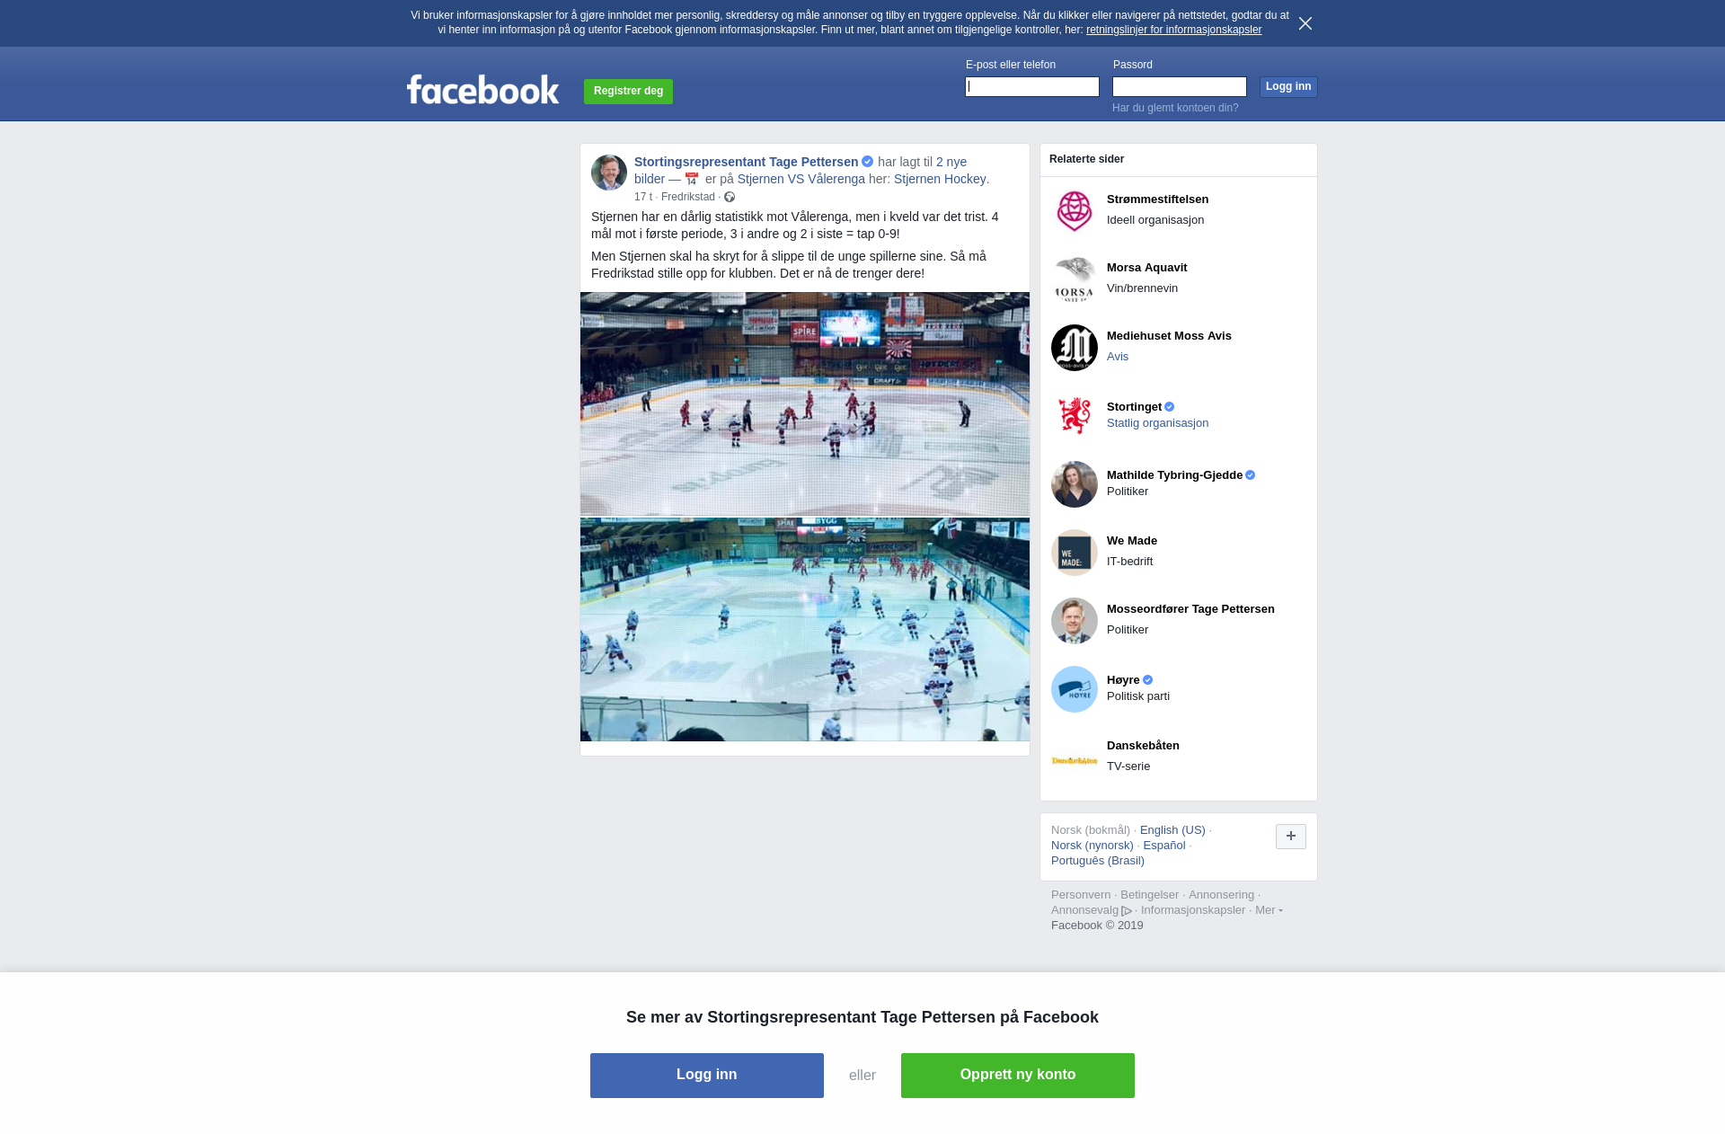The height and width of the screenshot is (1134, 1725).
Task: Open Danskebåten page logo
Action: tap(1075, 760)
